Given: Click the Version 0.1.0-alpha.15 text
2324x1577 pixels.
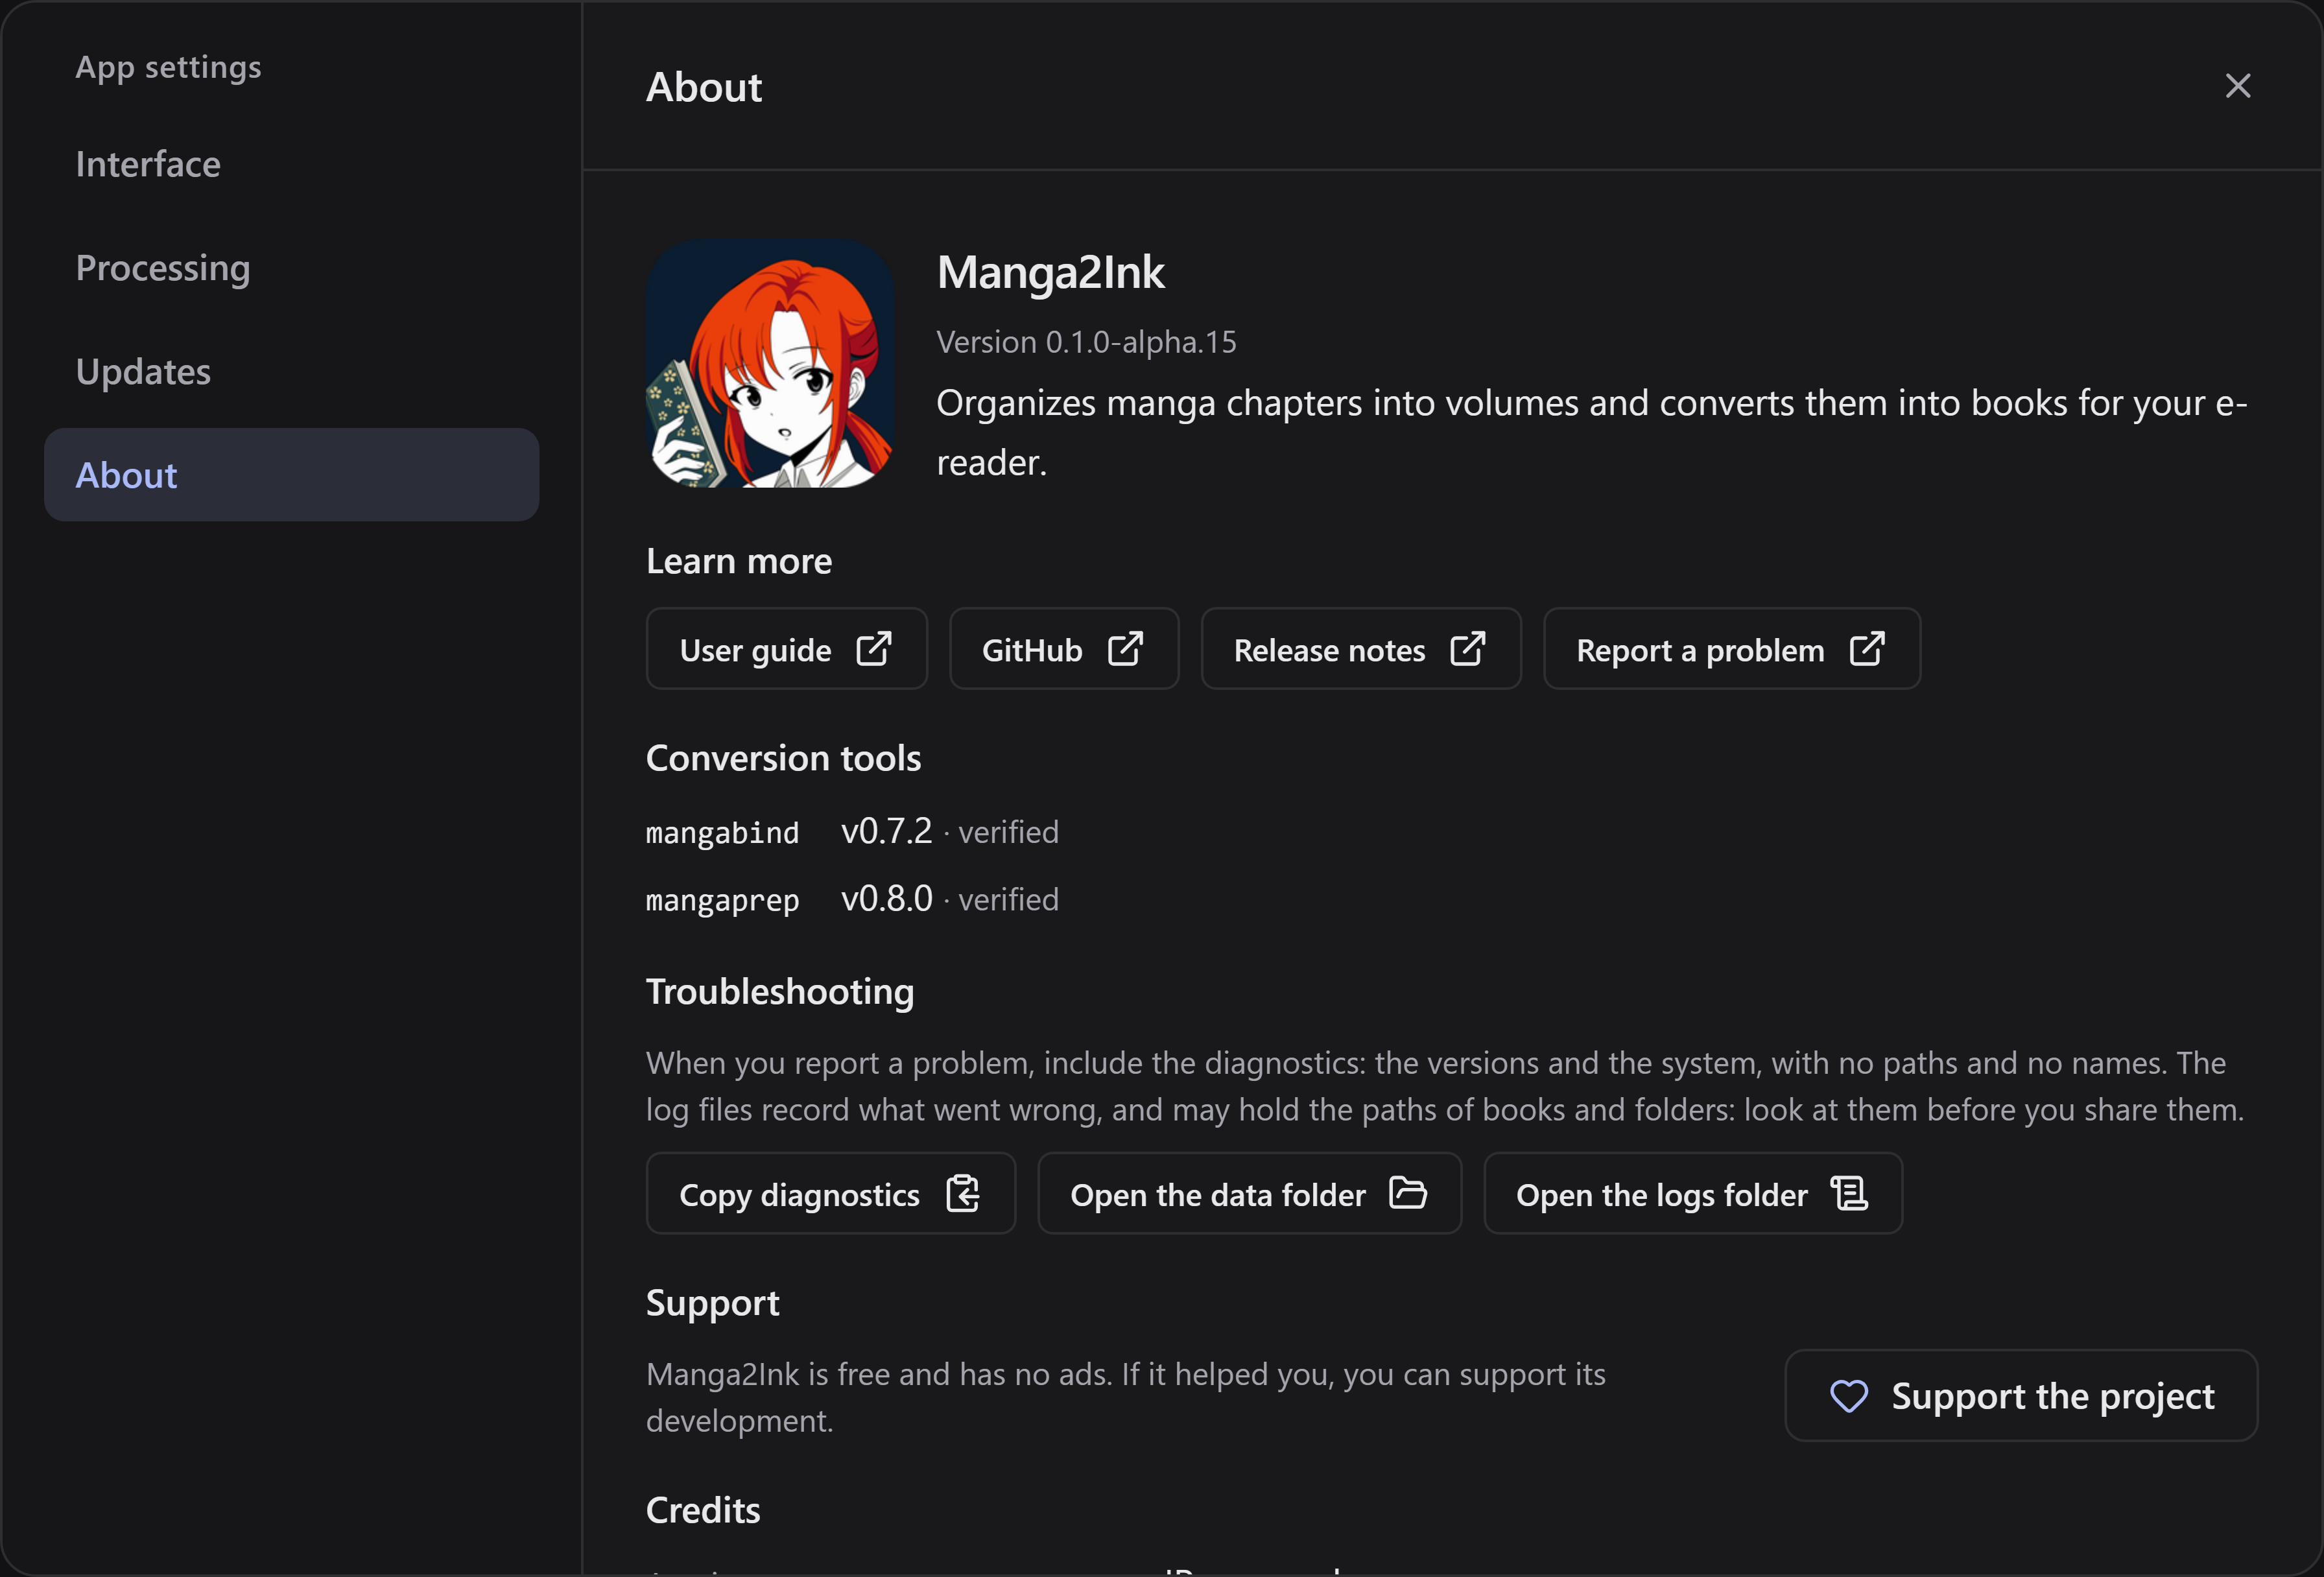Looking at the screenshot, I should click(x=1086, y=342).
